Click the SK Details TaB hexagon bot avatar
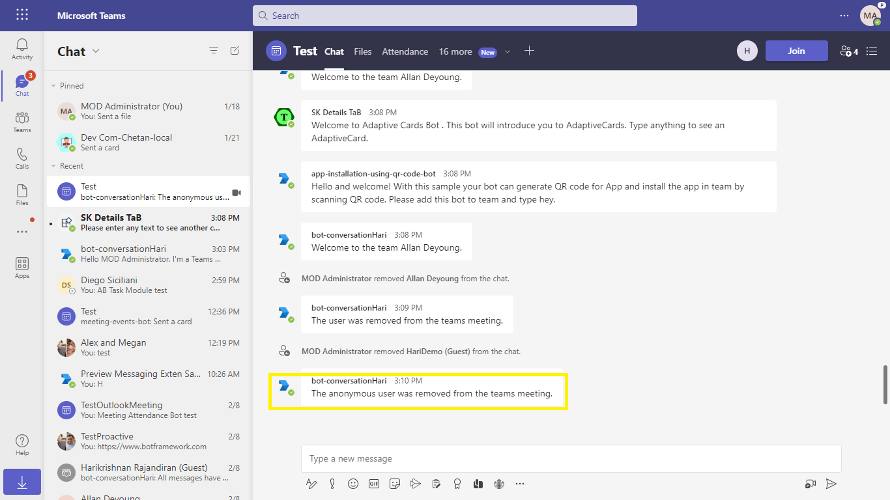The height and width of the screenshot is (500, 890). pos(283,117)
